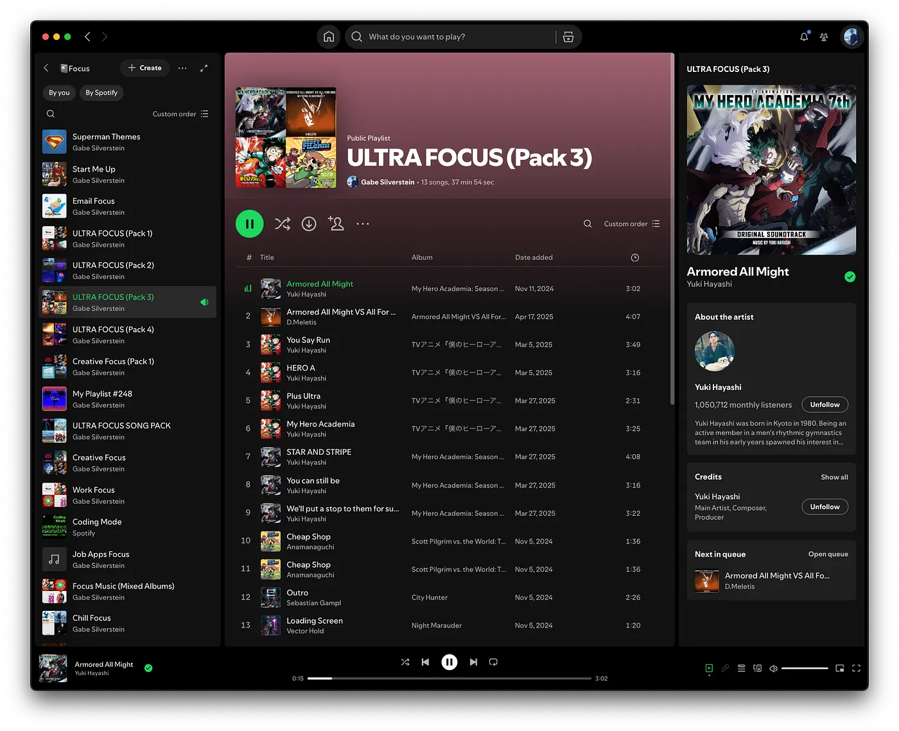Open the miniplayer icon
Screen dimensions: 899x731
[840, 668]
